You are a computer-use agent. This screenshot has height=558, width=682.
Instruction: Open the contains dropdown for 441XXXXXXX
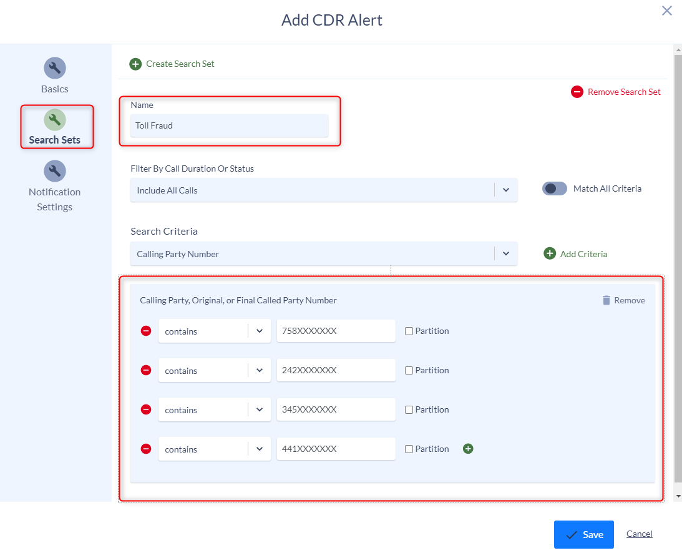pos(215,449)
